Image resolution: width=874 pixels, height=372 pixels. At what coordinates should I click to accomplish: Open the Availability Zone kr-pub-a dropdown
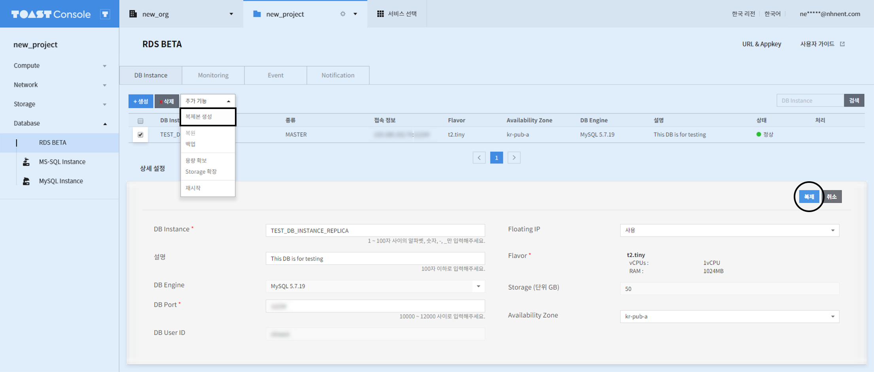coord(730,316)
